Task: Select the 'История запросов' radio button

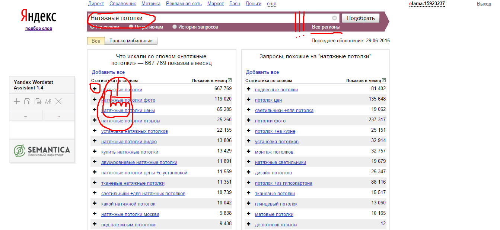Action: click(175, 27)
